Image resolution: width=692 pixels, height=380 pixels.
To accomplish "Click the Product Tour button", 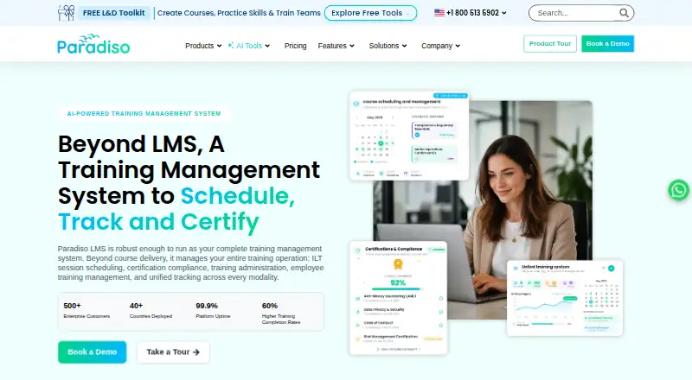I will [x=550, y=44].
